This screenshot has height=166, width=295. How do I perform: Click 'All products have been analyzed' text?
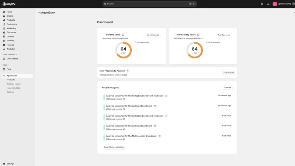(x=113, y=75)
